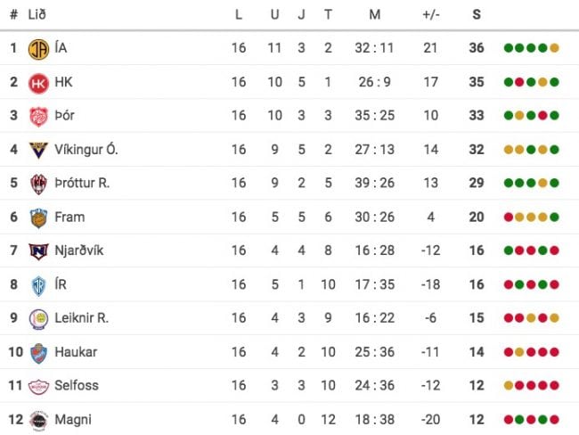The height and width of the screenshot is (435, 579).
Task: Select the Njarðvík team crest
Action: 38,251
